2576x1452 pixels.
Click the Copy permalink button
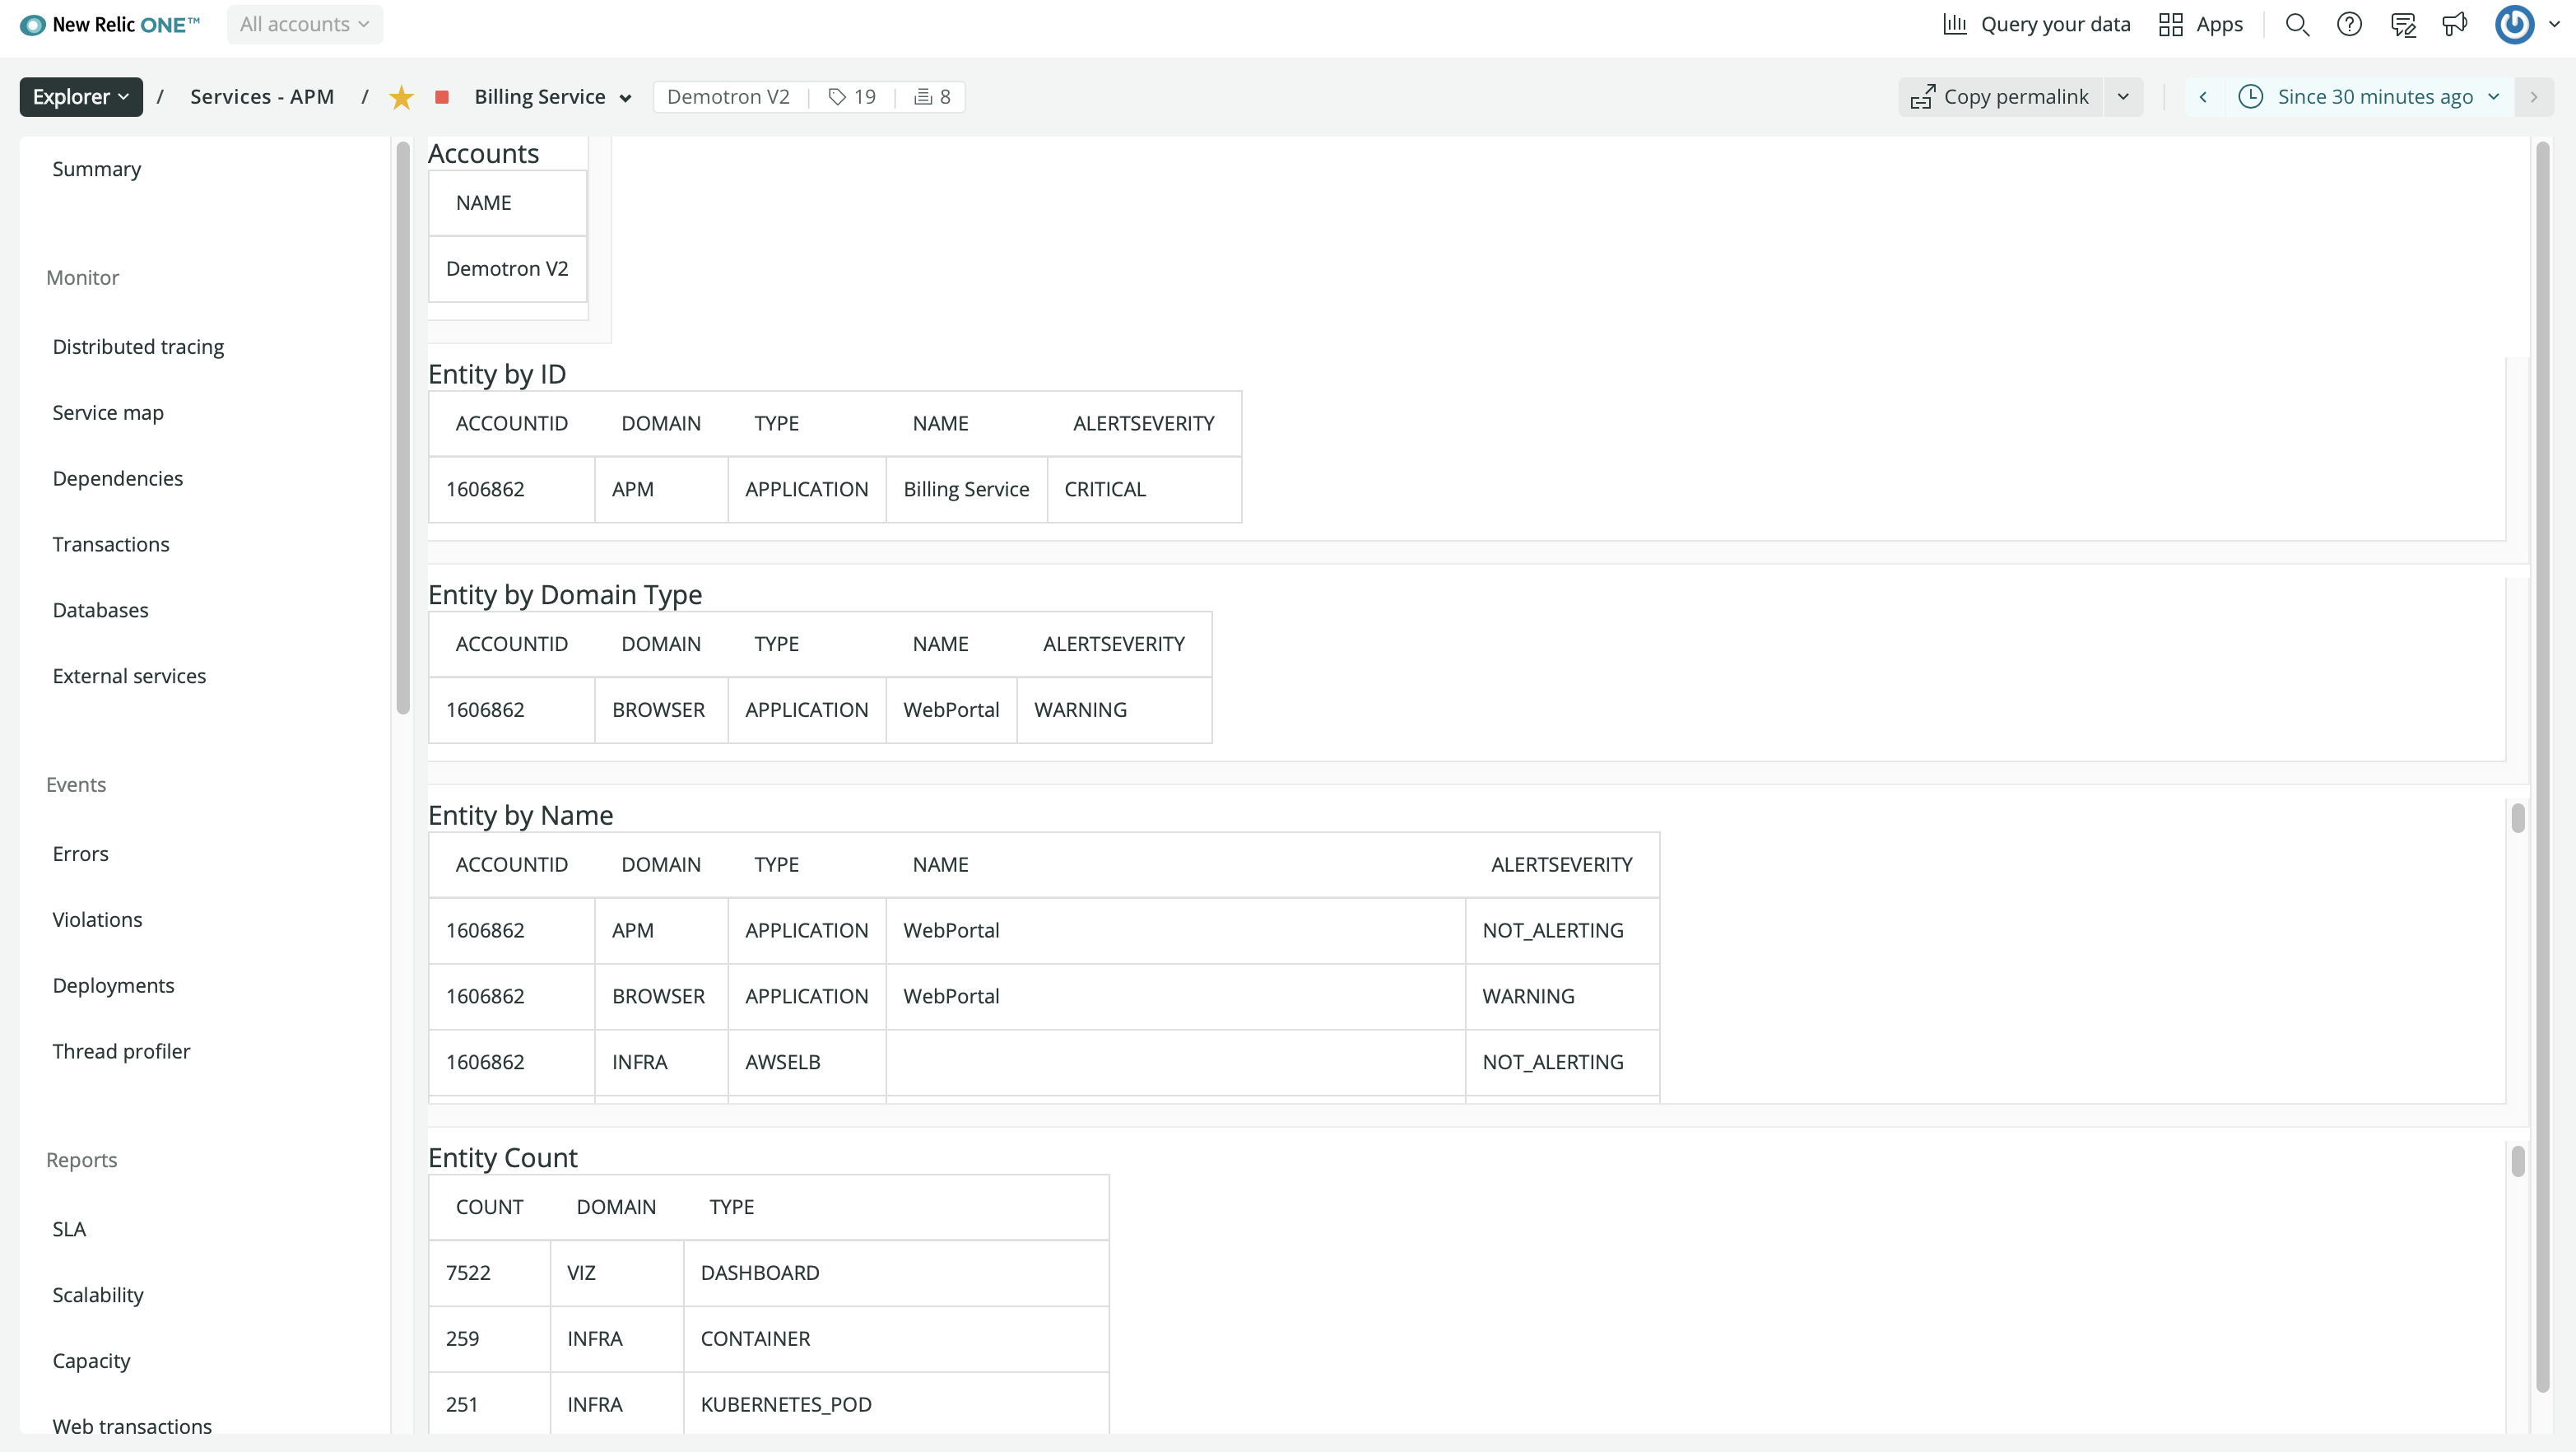[x=2001, y=97]
